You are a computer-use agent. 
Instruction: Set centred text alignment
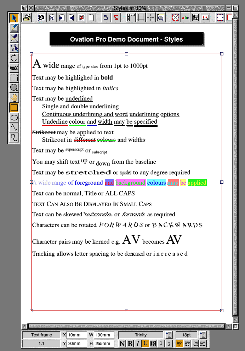(187, 344)
